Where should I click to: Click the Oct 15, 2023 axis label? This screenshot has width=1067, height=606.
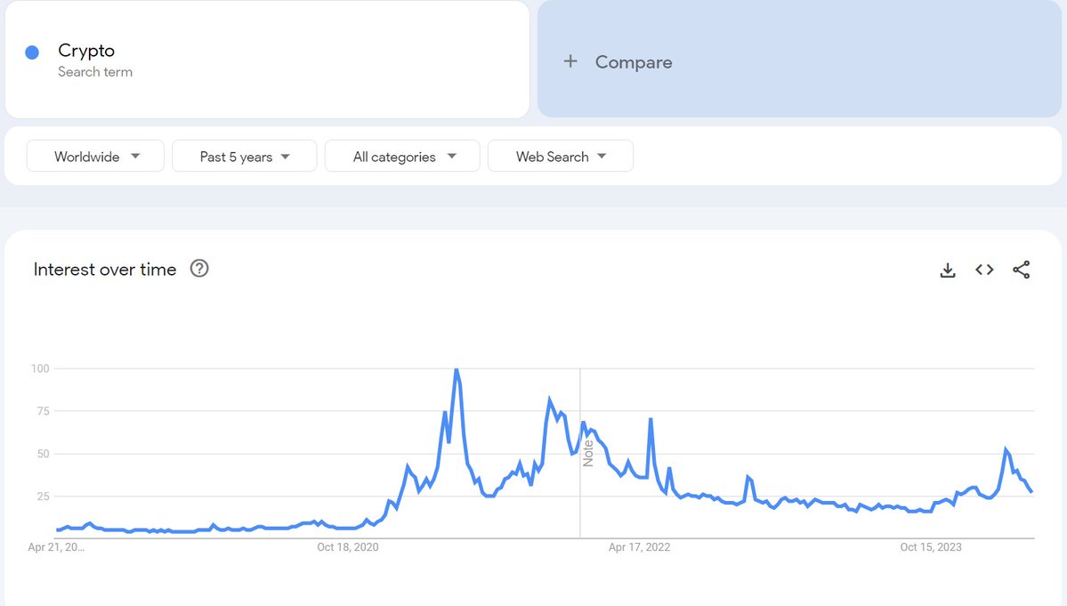pyautogui.click(x=931, y=547)
